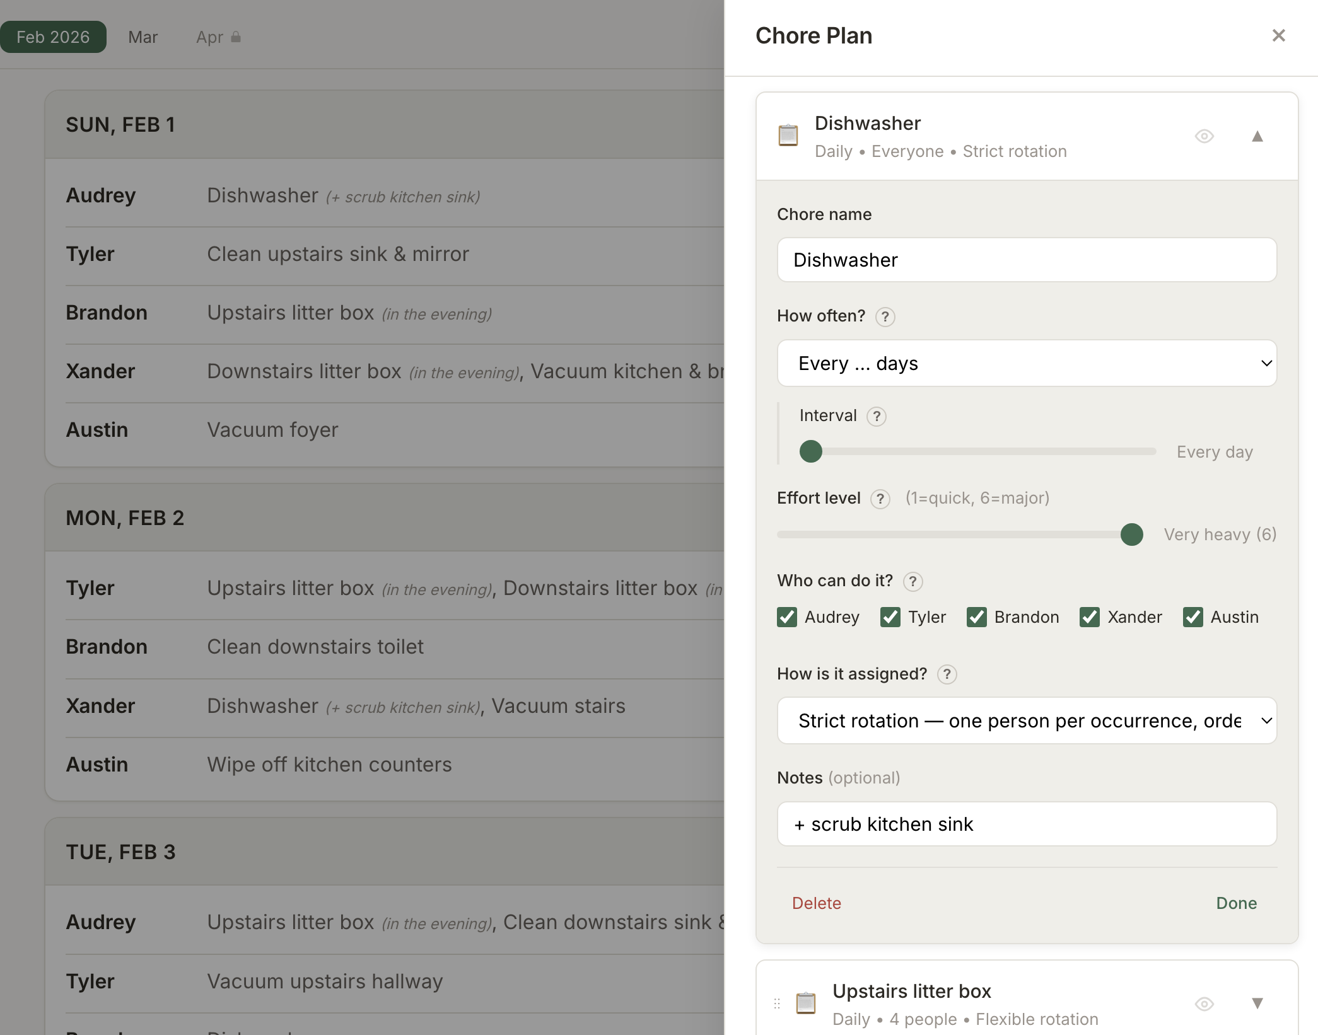Viewport: 1318px width, 1035px height.
Task: Uncheck Austin under Who can do it
Action: coord(1192,617)
